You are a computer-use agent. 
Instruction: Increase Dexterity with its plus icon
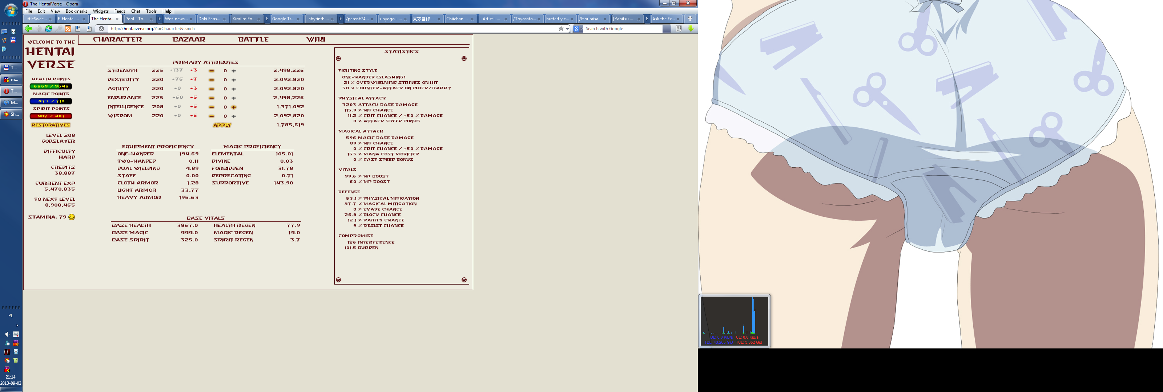[x=234, y=80]
